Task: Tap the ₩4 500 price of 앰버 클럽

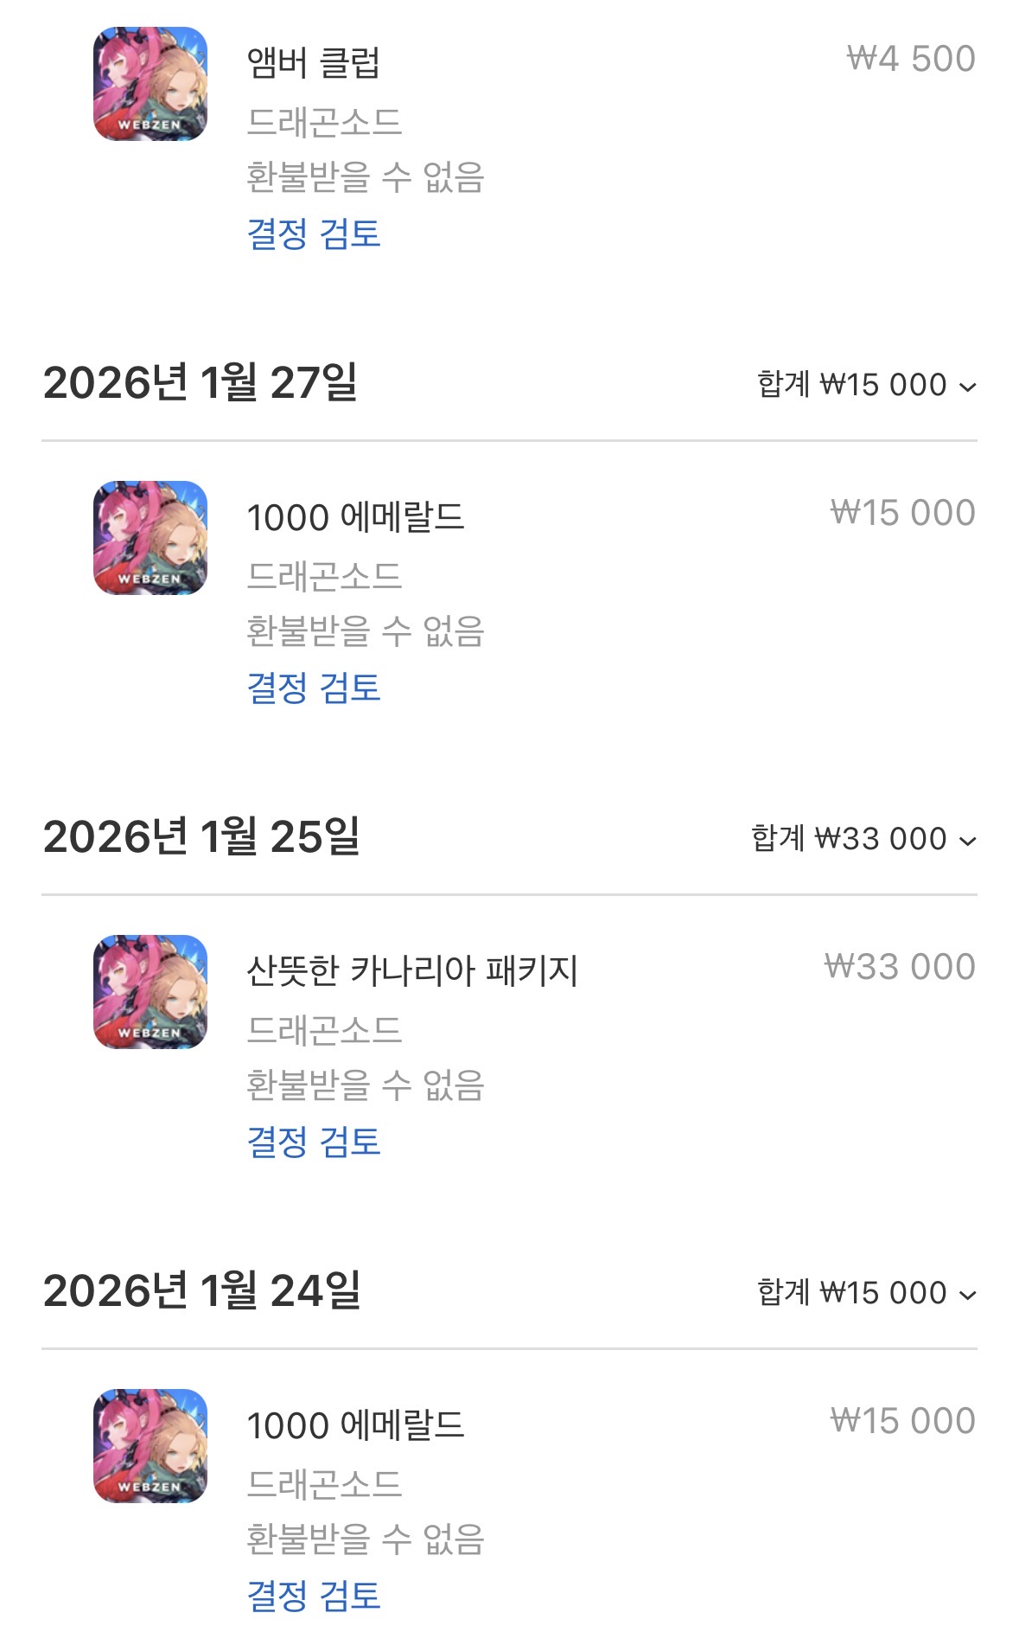Action: pos(911,59)
